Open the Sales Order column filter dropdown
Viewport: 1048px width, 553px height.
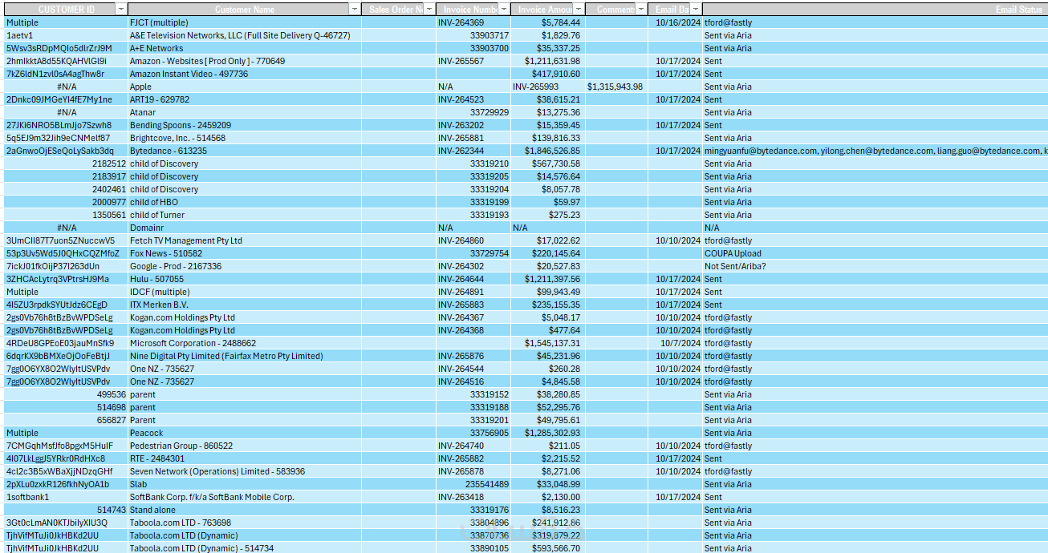429,9
